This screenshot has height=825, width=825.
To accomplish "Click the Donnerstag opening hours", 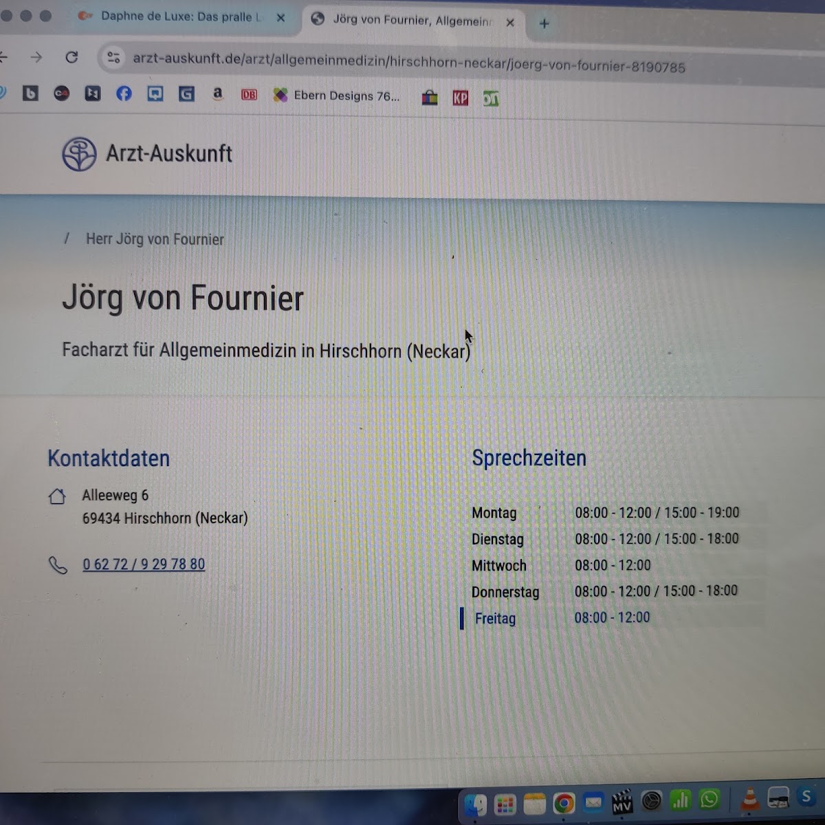I will (656, 591).
